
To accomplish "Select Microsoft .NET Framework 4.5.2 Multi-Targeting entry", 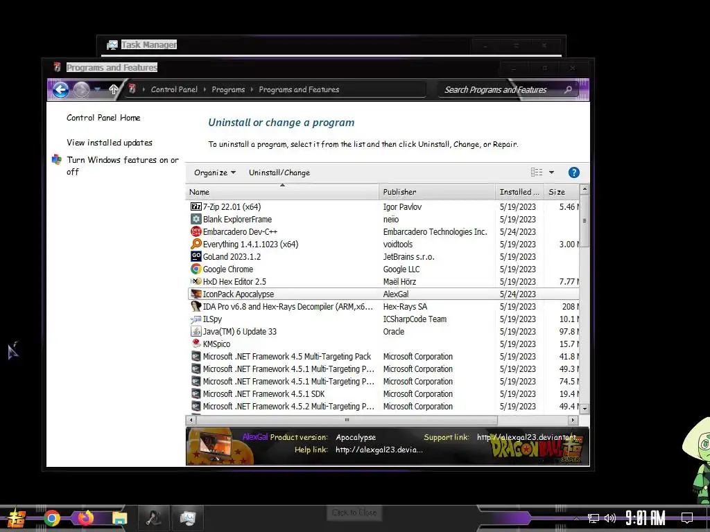I will [288, 406].
